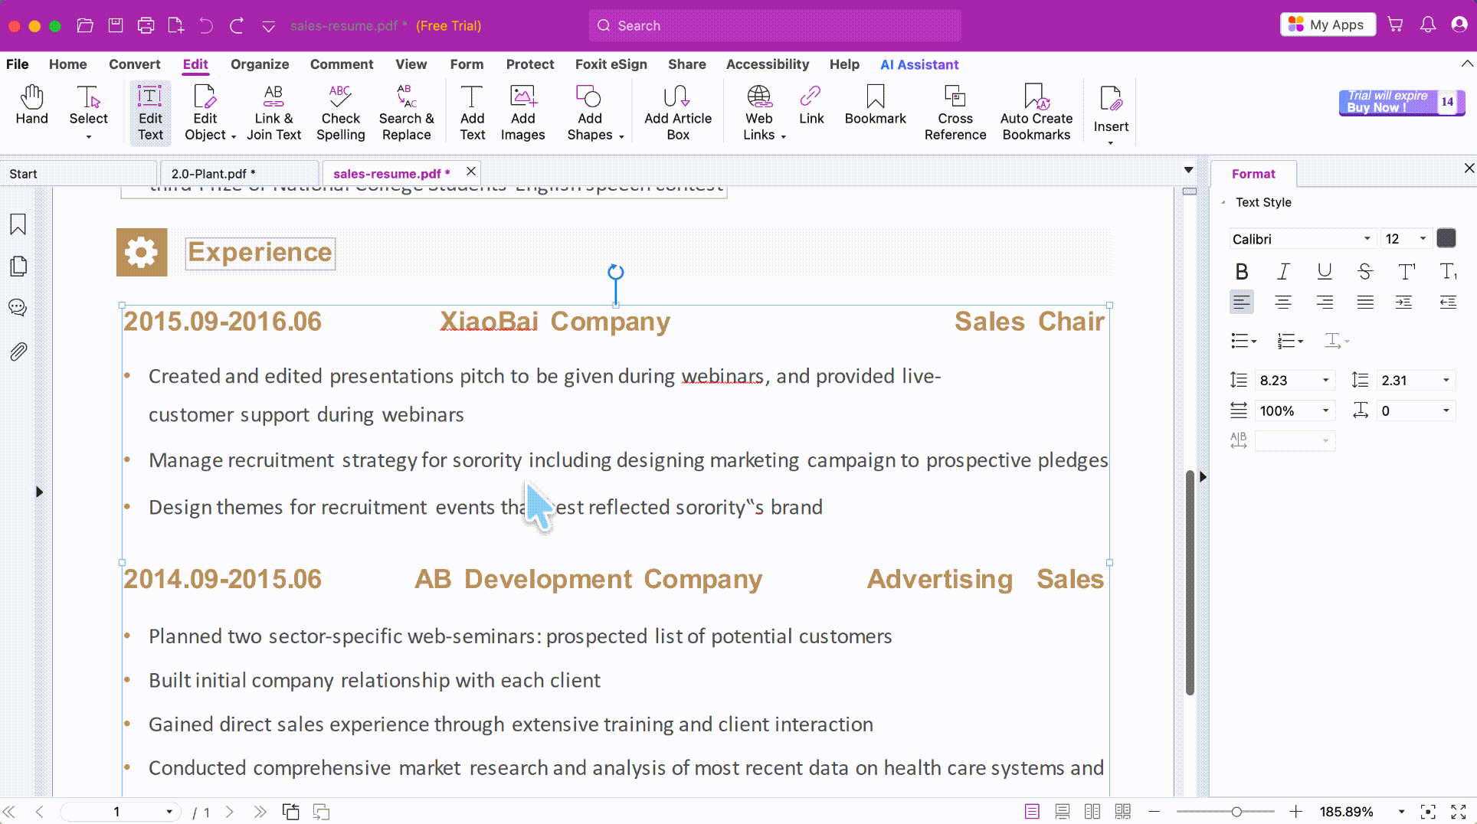
Task: Toggle Strikethrough text style
Action: point(1365,271)
